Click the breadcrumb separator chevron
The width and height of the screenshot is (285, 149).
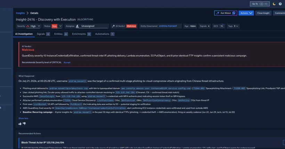coord(27,13)
